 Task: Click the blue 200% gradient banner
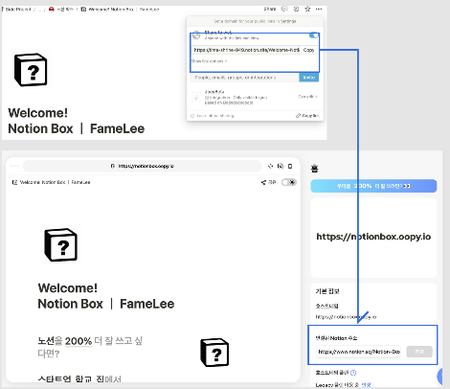tap(373, 186)
